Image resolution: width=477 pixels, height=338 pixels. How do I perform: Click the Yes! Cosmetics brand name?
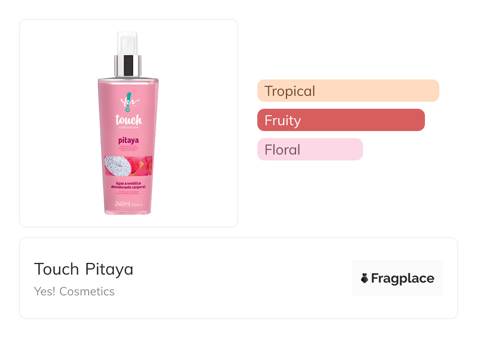coord(74,291)
